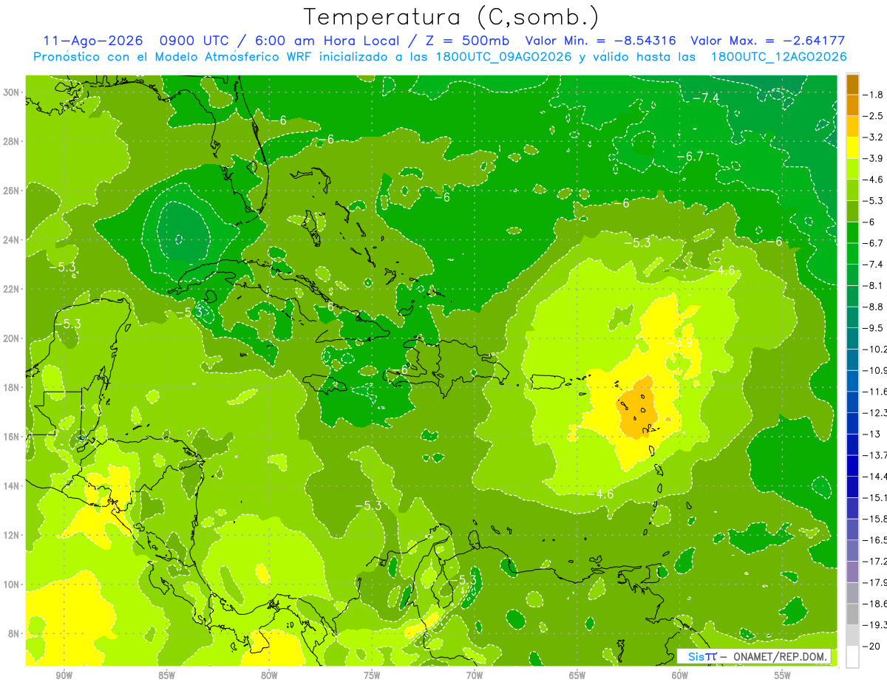Click the dark orange swatch above -1.8
This screenshot has height=685, width=887.
[x=852, y=84]
